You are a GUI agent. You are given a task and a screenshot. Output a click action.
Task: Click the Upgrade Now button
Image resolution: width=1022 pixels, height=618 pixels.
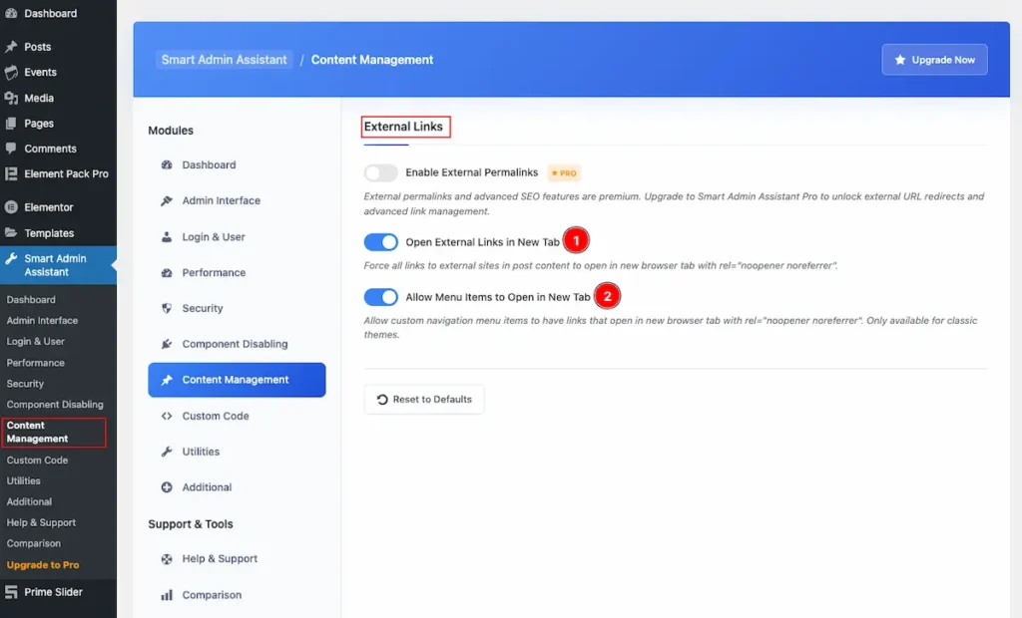(934, 59)
